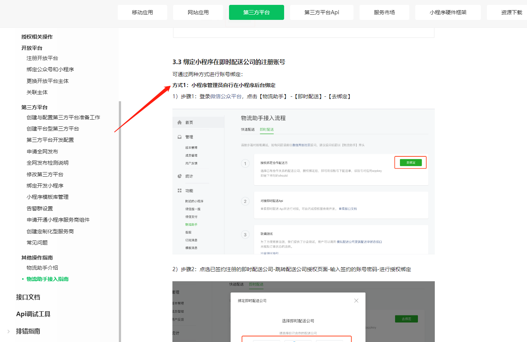527x342 pixels.
Task: Open 第三方平台开发配置 page
Action: (50, 140)
